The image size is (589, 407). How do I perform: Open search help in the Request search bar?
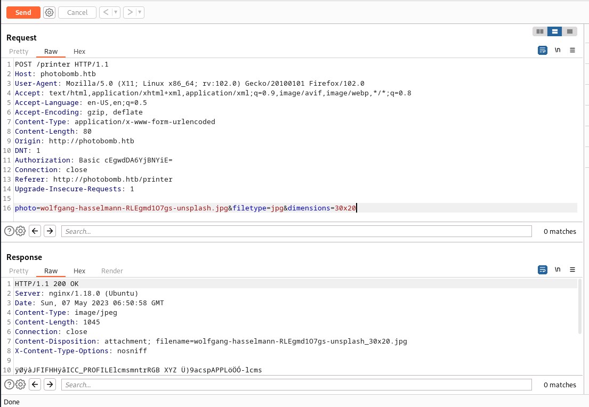9,231
